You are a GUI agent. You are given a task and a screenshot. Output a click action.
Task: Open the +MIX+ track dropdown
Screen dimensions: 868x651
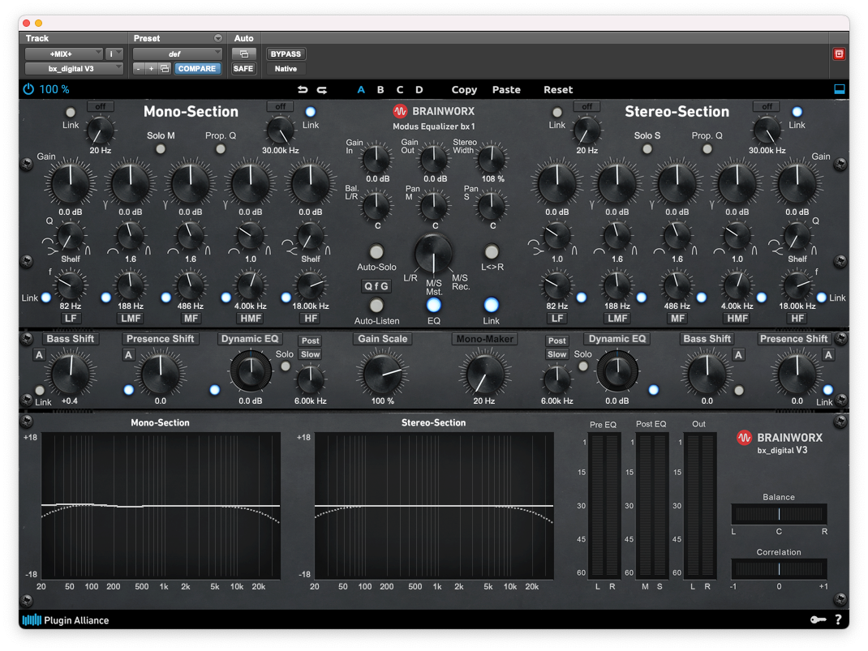coord(63,54)
